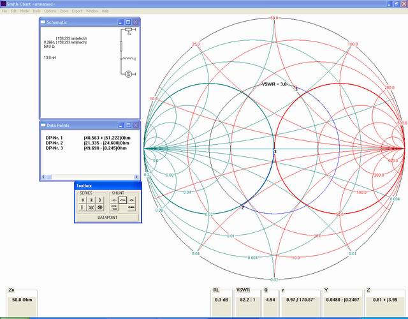Viewport: 408px width, 319px height.
Task: Click the [49.698 - j0.245]Ohm value
Action: point(105,148)
